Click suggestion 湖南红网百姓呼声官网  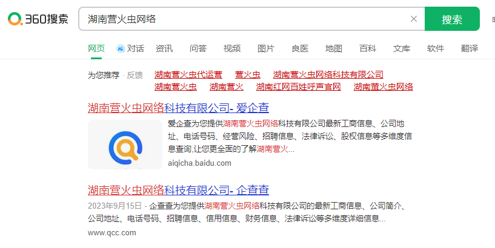298,86
